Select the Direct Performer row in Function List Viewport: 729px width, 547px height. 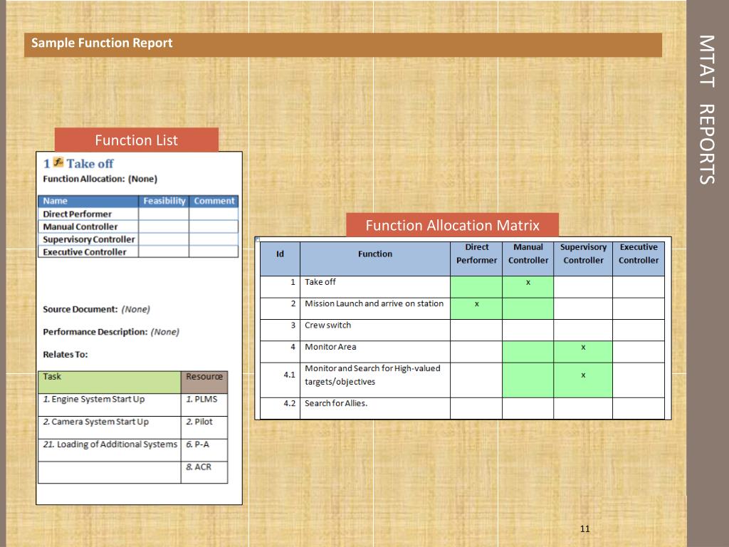point(138,214)
